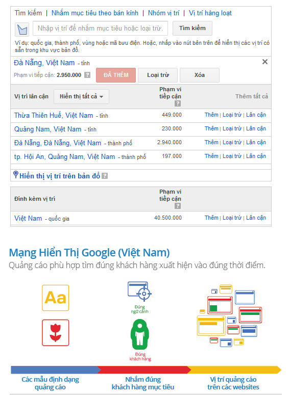Click the red tulip image ad format icon
The height and width of the screenshot is (397, 289).
point(55,333)
